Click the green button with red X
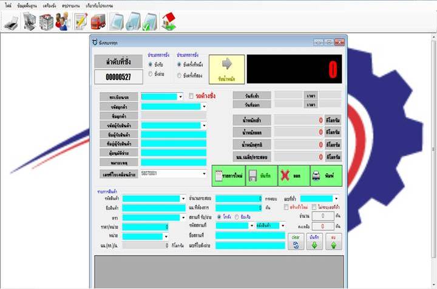 pyautogui.click(x=294, y=176)
